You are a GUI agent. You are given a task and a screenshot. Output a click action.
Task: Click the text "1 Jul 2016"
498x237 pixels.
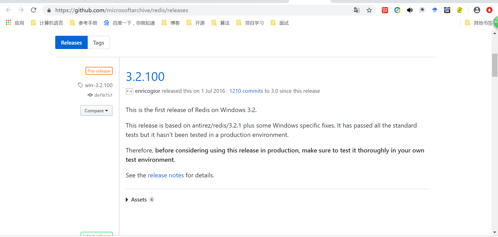(213, 91)
